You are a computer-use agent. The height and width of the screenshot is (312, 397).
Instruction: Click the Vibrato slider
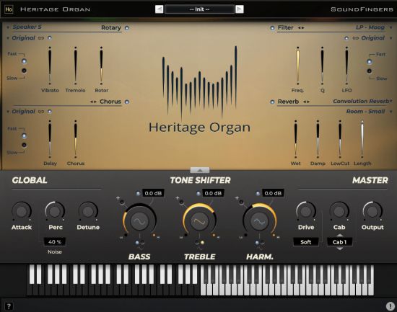[50, 66]
